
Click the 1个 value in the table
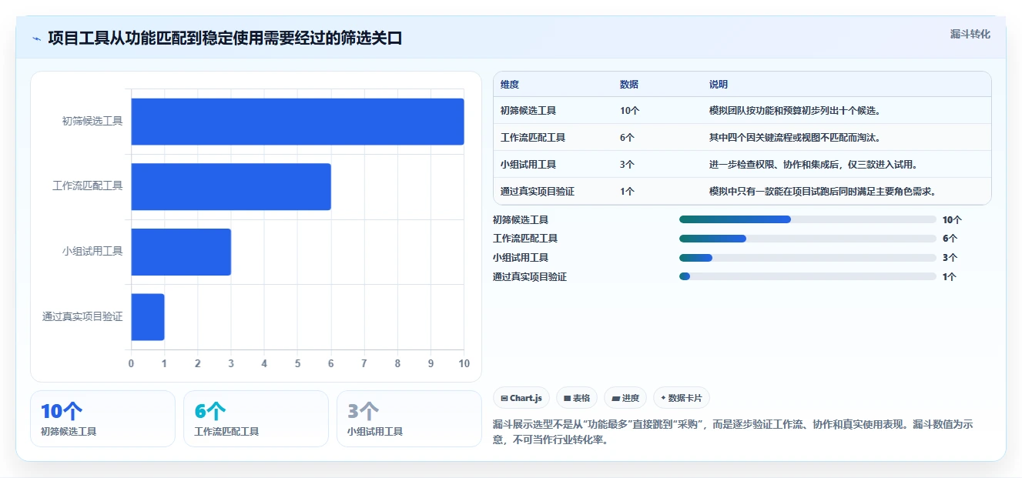click(x=628, y=192)
